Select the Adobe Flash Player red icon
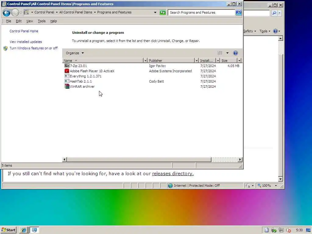The image size is (312, 234). [x=67, y=71]
